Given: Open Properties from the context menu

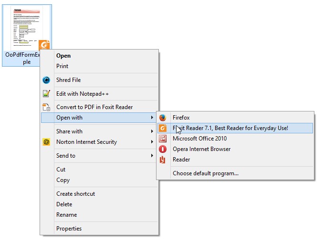Looking at the screenshot, I should coord(100,229).
